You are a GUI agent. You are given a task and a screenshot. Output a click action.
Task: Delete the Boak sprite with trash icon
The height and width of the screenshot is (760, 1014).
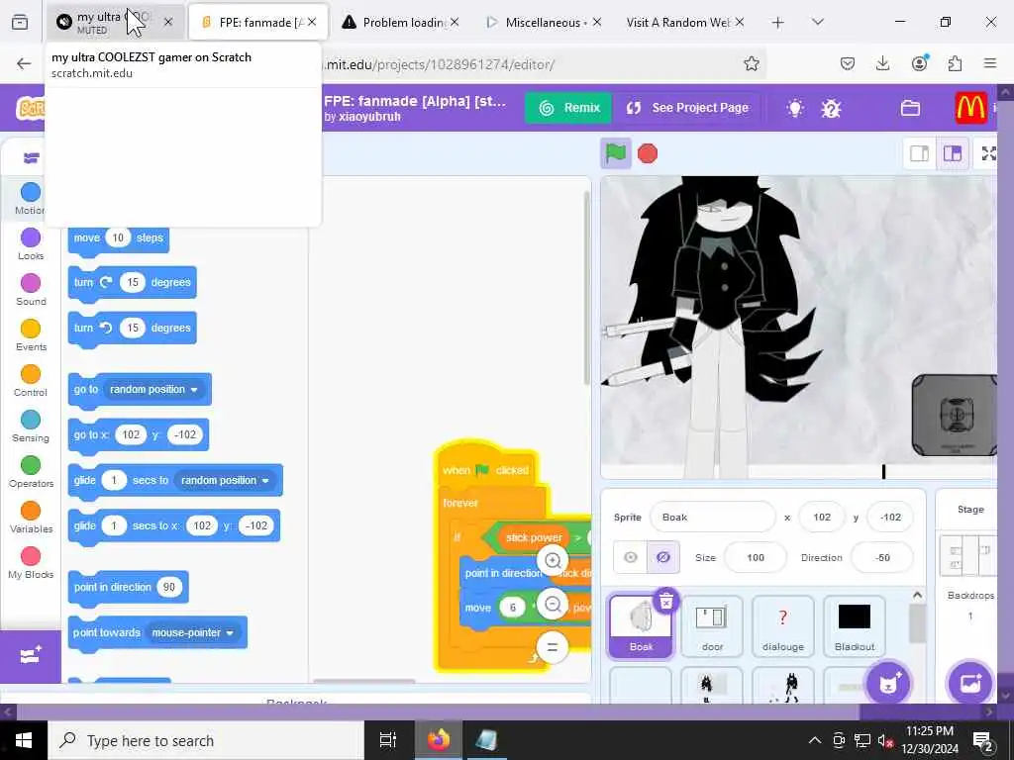point(666,601)
